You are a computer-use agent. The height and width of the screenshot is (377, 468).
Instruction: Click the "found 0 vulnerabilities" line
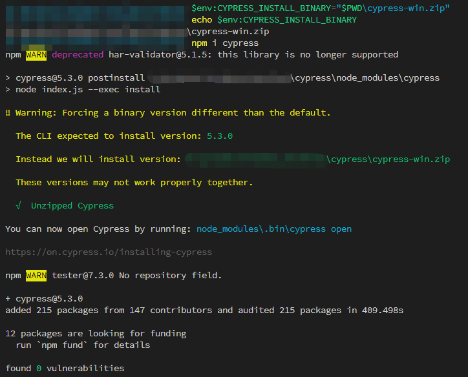(x=65, y=369)
